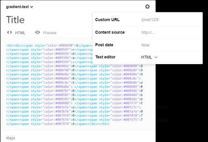Click the Custom URL label
This screenshot has width=208, height=142.
[107, 20]
